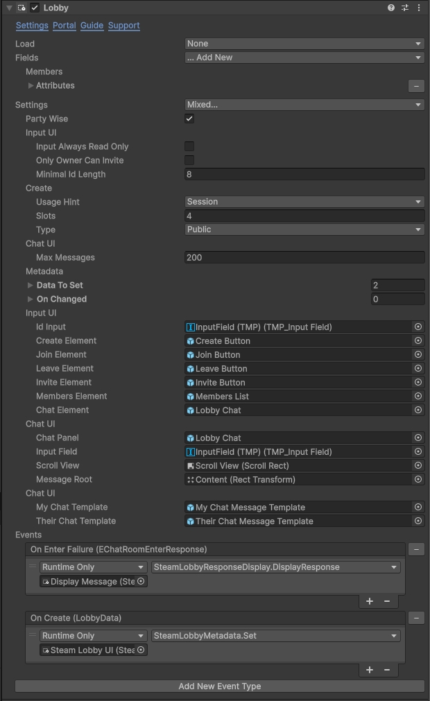This screenshot has height=701, width=430.
Task: Open the Settings dropdown showing Mixed...
Action: pyautogui.click(x=304, y=105)
